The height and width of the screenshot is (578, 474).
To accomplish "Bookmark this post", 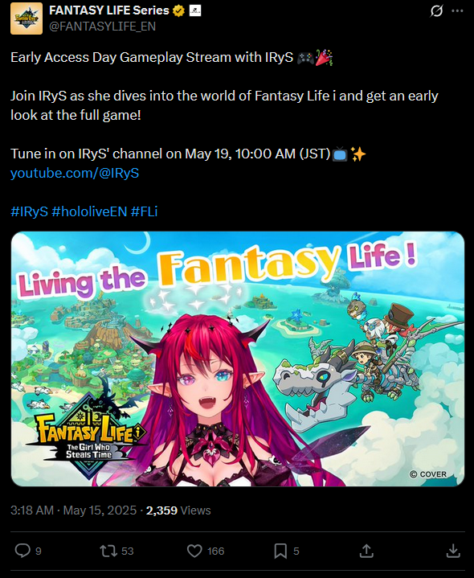I will [x=280, y=551].
